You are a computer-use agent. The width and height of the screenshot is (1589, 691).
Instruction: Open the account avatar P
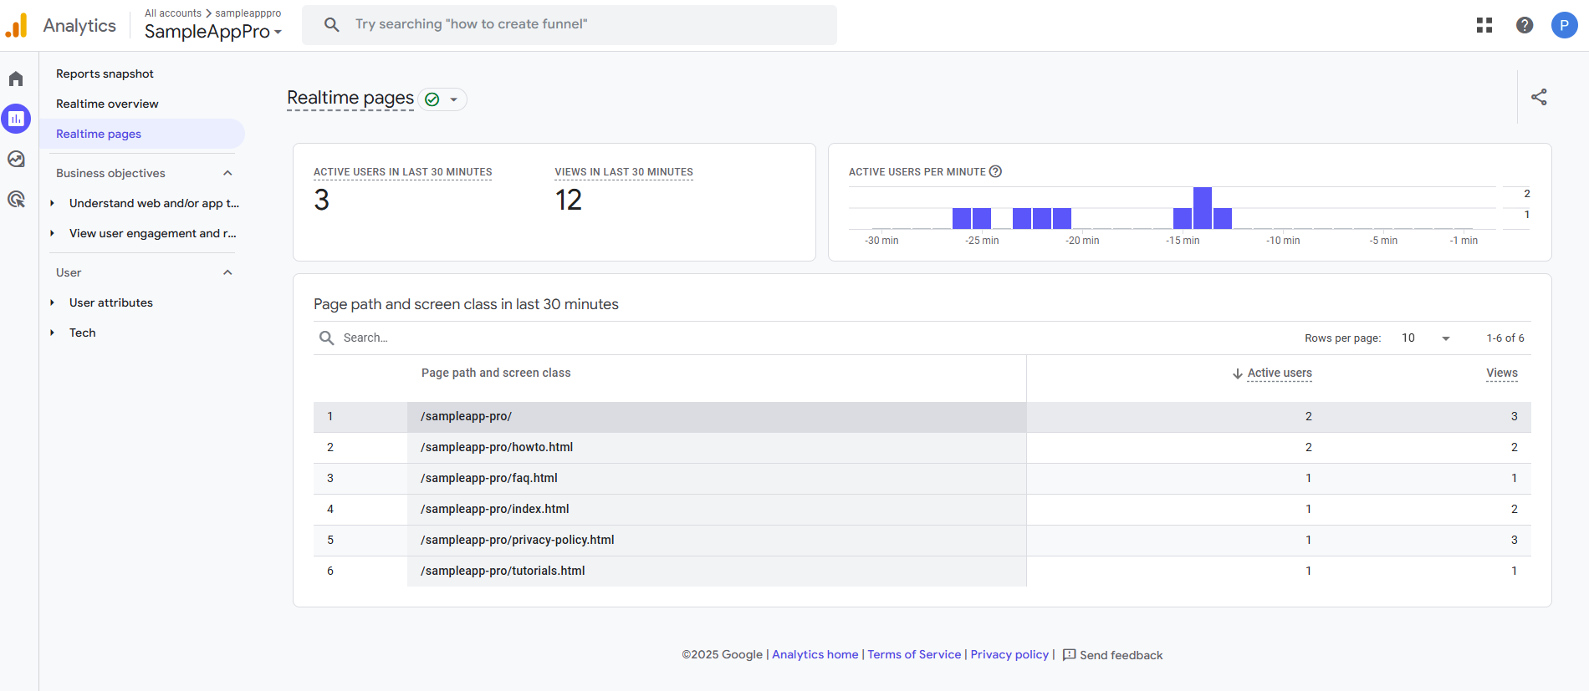pyautogui.click(x=1565, y=25)
